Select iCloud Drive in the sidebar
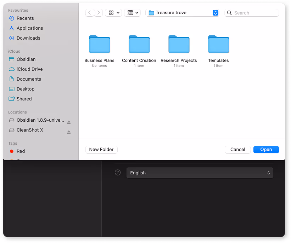Image resolution: width=291 pixels, height=243 pixels. pos(30,69)
